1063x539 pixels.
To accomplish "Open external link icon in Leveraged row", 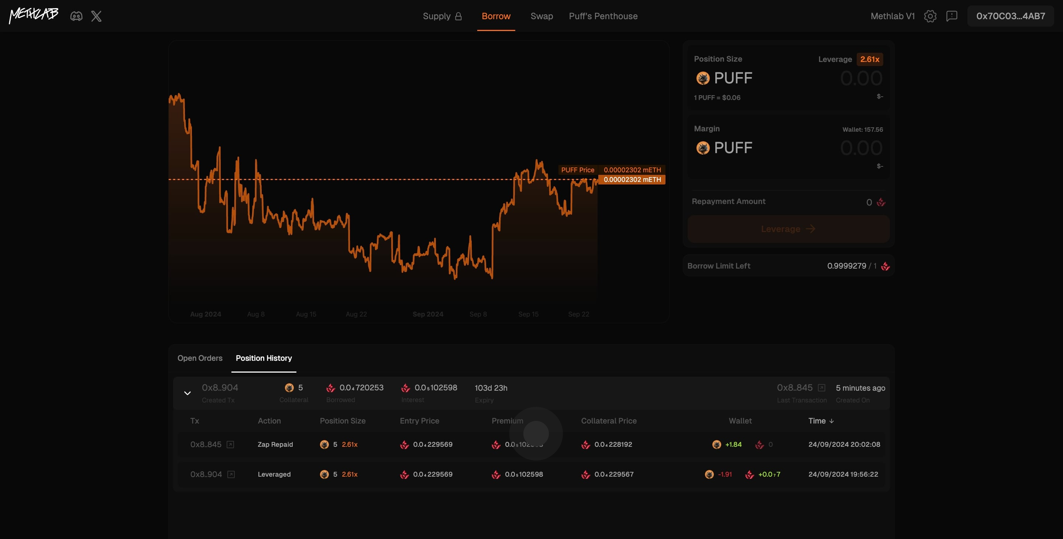I will (231, 474).
